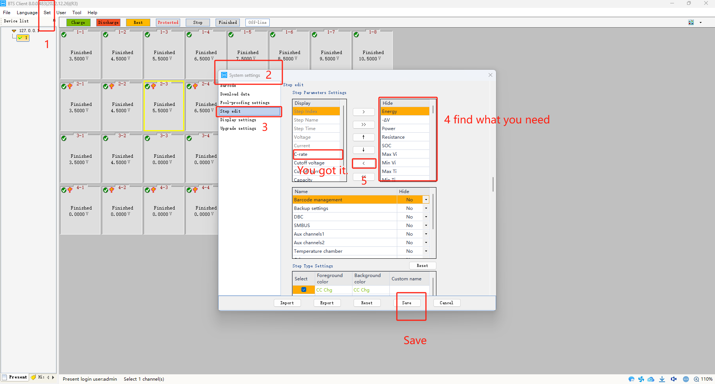
Task: Click the move single item left arrow button
Action: 364,163
